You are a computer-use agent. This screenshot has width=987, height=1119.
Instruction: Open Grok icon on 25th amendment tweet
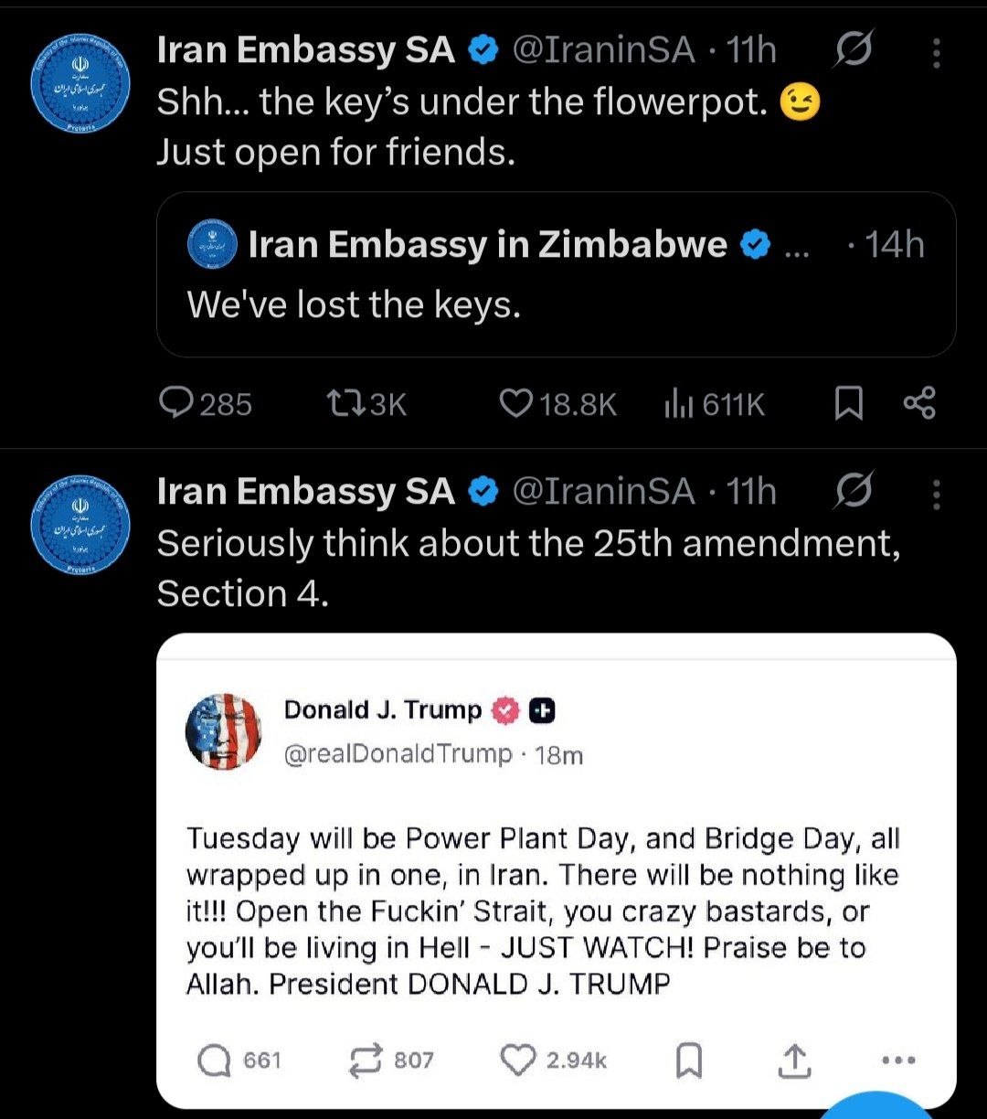click(854, 491)
